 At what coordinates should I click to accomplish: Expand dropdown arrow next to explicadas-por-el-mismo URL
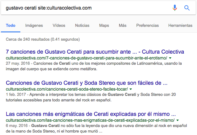178,120
